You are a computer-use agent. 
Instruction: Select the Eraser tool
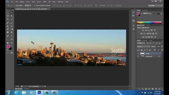pyautogui.click(x=8, y=29)
